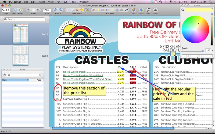This screenshot has width=215, height=134.
Task: Click the Next page down arrow
Action: pyautogui.click(x=20, y=10)
